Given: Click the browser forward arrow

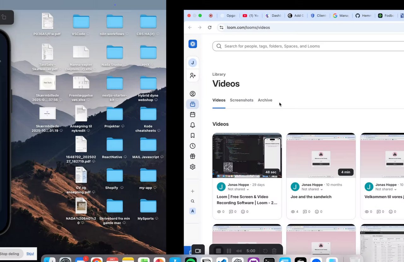Looking at the screenshot, I should point(199,27).
